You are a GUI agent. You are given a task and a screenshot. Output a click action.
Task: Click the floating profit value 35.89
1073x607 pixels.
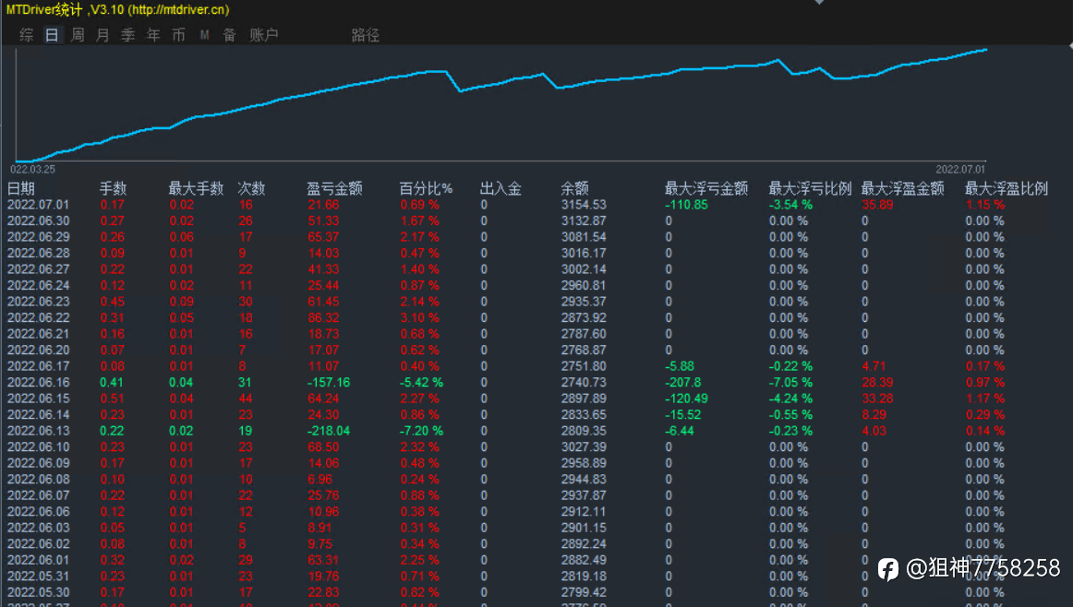coord(877,205)
